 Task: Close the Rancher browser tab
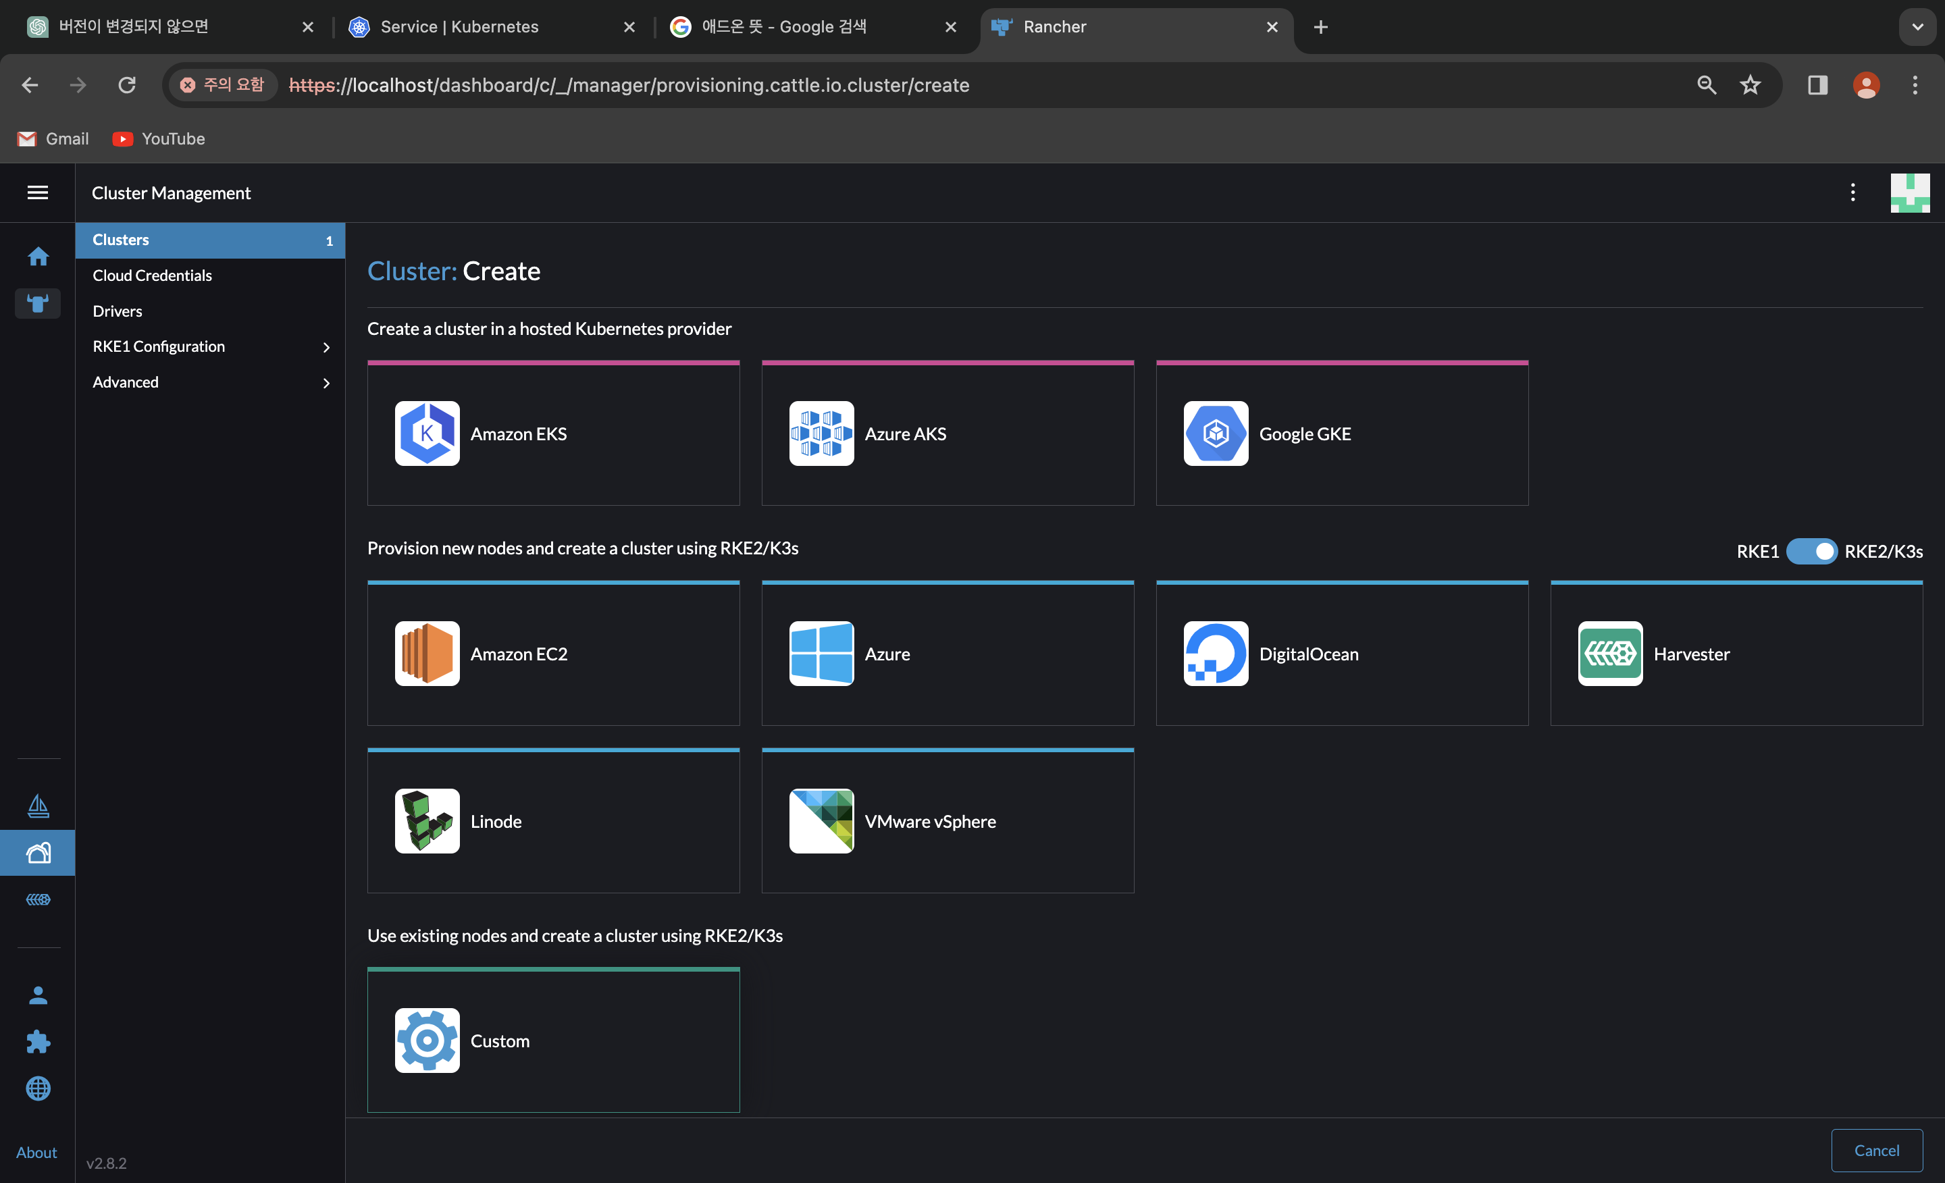pos(1272,27)
